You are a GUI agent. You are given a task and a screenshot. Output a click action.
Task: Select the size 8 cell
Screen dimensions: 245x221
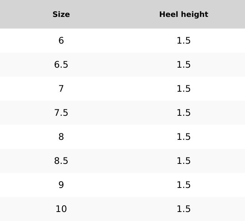[x=61, y=137]
